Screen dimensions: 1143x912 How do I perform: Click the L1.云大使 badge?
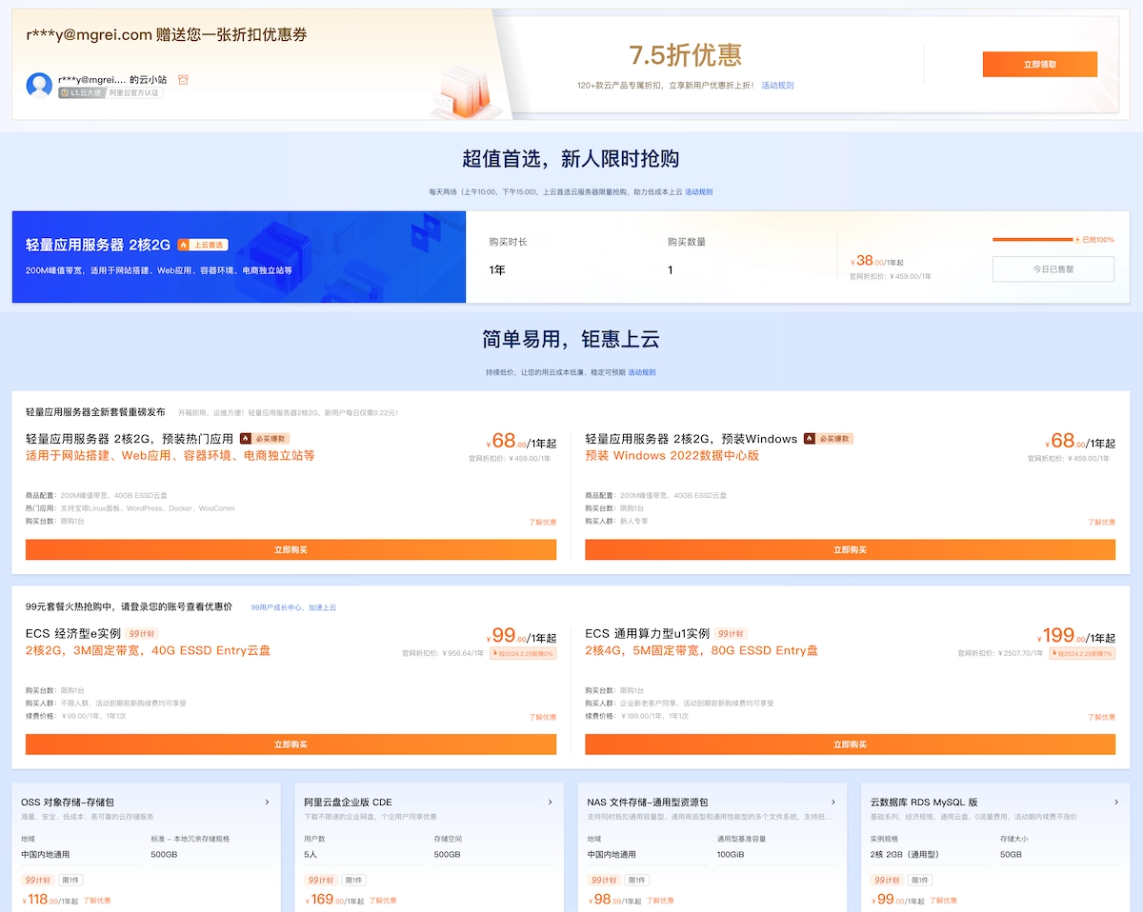(81, 93)
